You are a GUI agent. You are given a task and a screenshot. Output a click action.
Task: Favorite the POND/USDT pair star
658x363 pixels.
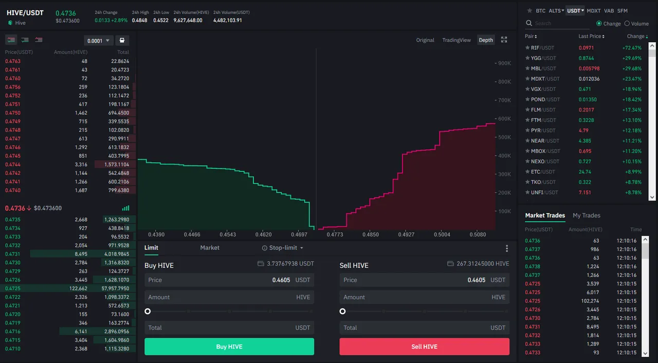[527, 99]
